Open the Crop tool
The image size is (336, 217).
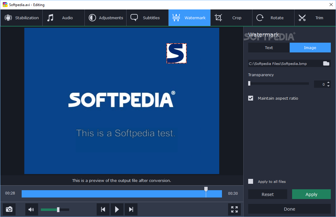[231, 18]
